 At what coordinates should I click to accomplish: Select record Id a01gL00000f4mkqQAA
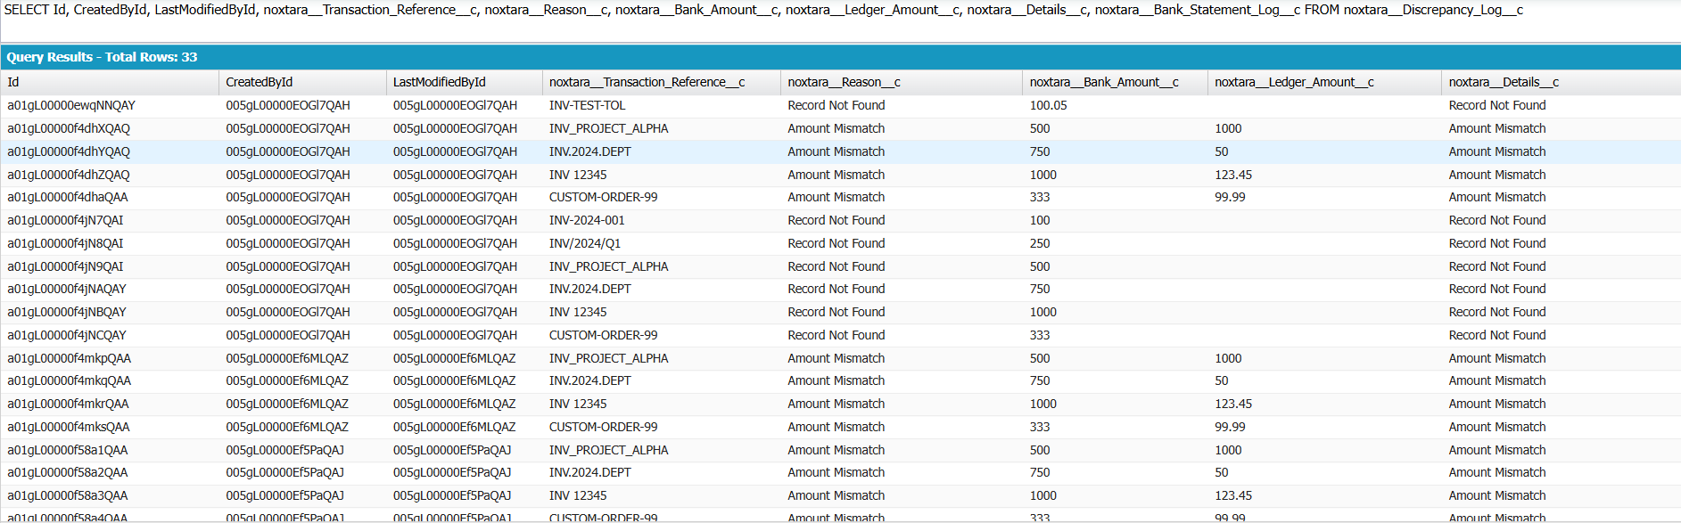click(69, 380)
